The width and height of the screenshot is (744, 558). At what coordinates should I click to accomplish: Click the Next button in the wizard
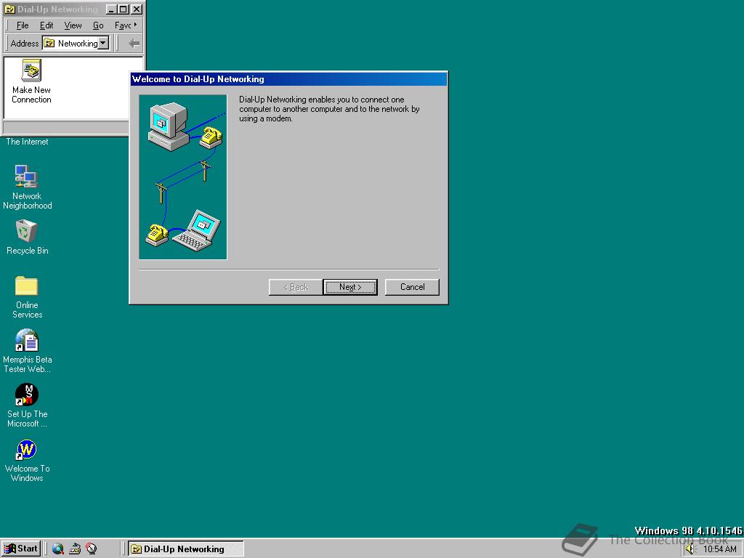350,287
